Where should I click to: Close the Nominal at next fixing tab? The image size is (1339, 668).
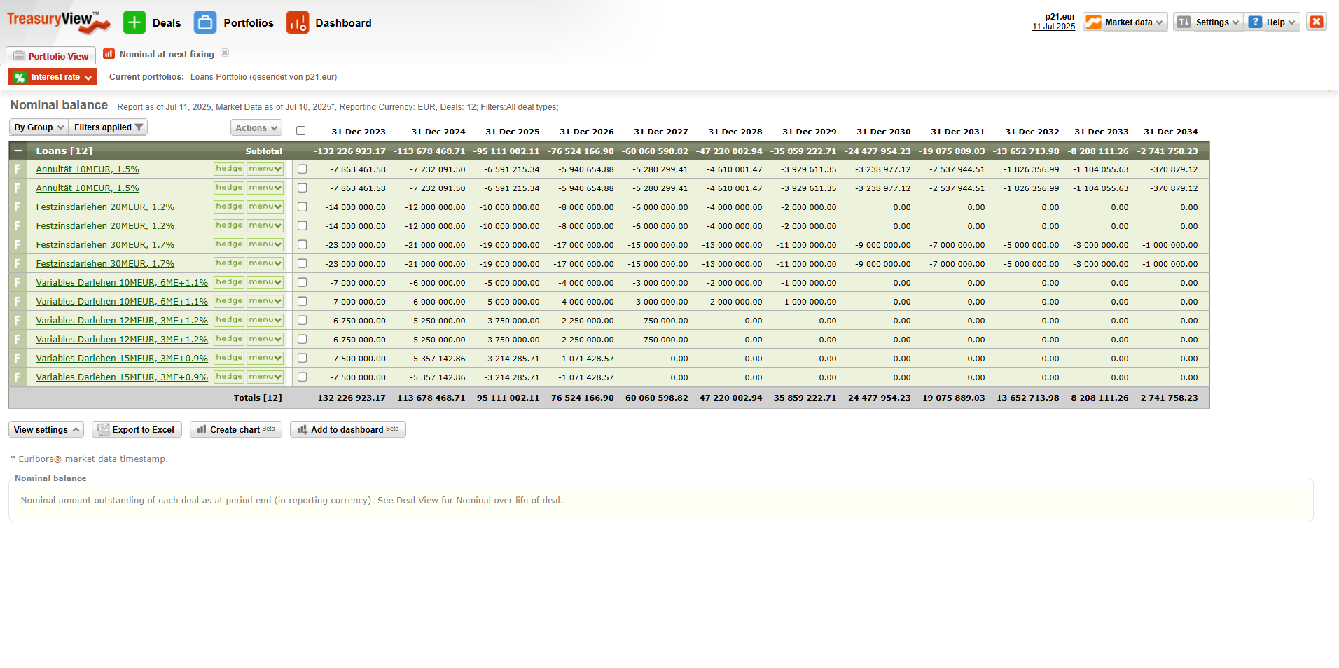(x=225, y=53)
